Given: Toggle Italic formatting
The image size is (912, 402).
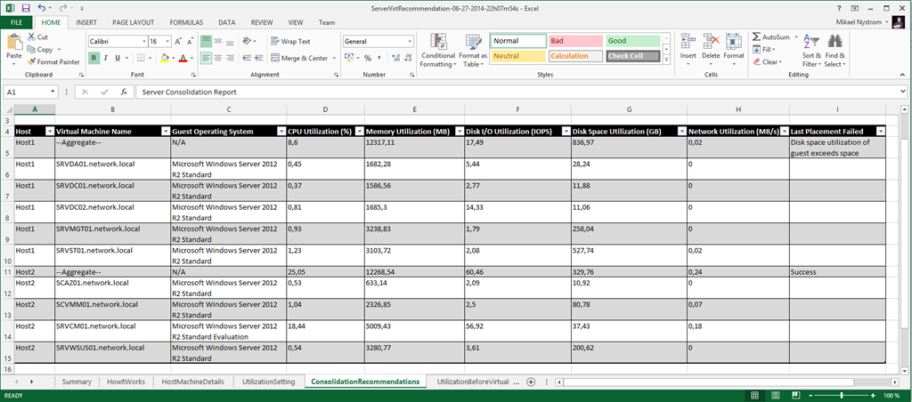Looking at the screenshot, I should (x=106, y=58).
